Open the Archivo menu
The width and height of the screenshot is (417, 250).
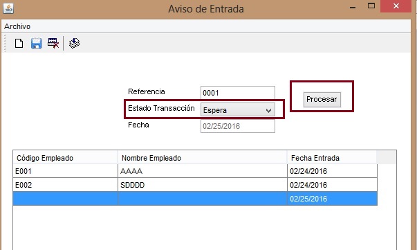coord(17,26)
